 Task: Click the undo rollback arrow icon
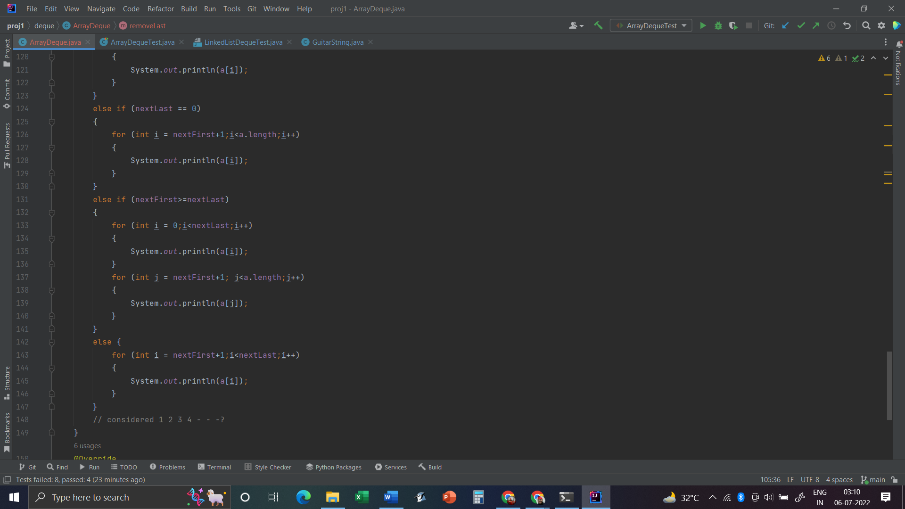[x=847, y=26]
